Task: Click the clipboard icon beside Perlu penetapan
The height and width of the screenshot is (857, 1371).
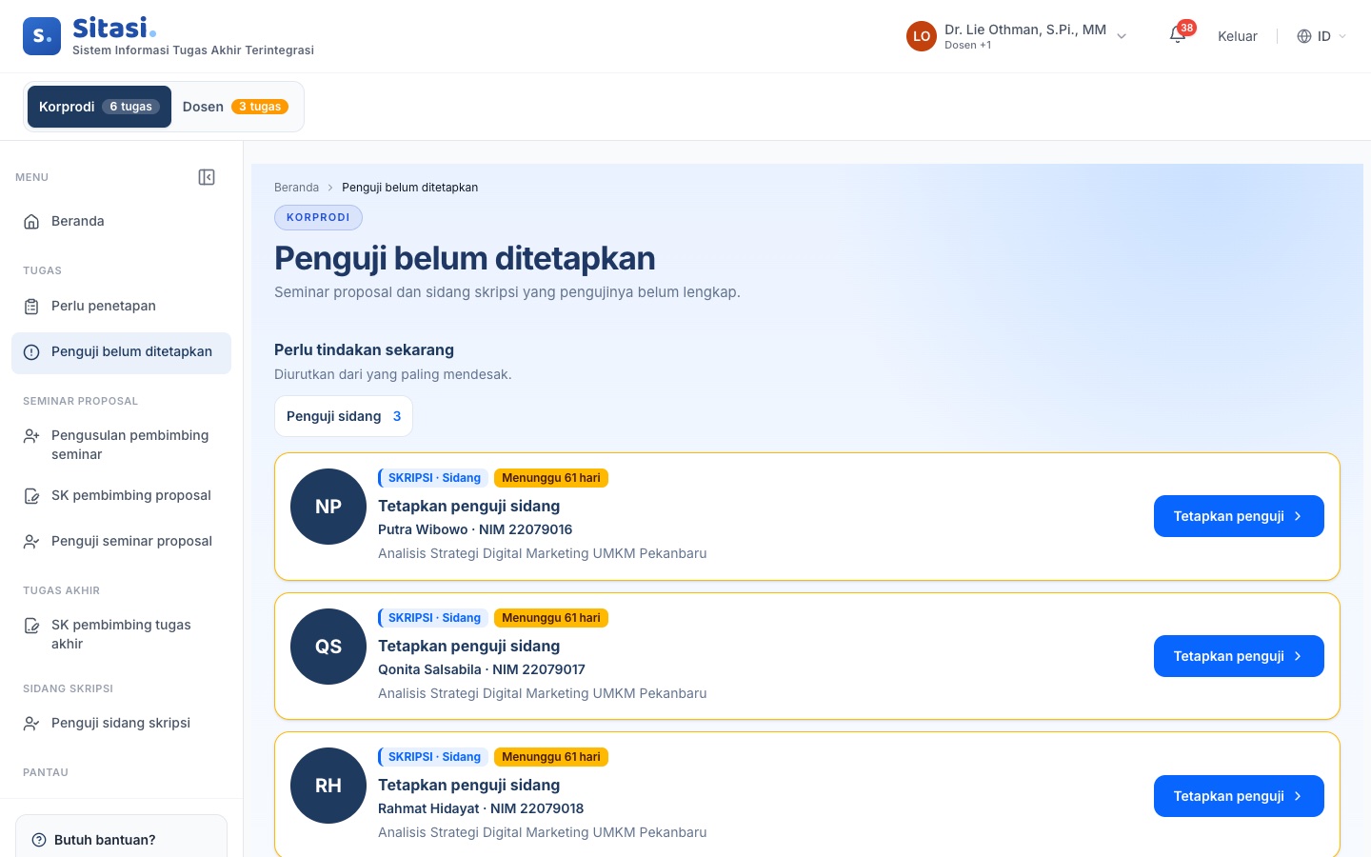Action: click(x=31, y=306)
